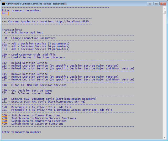168x141 pixels.
Task: Click '150 - Precompile a Ruleflow into .eds file'
Action: point(37,107)
